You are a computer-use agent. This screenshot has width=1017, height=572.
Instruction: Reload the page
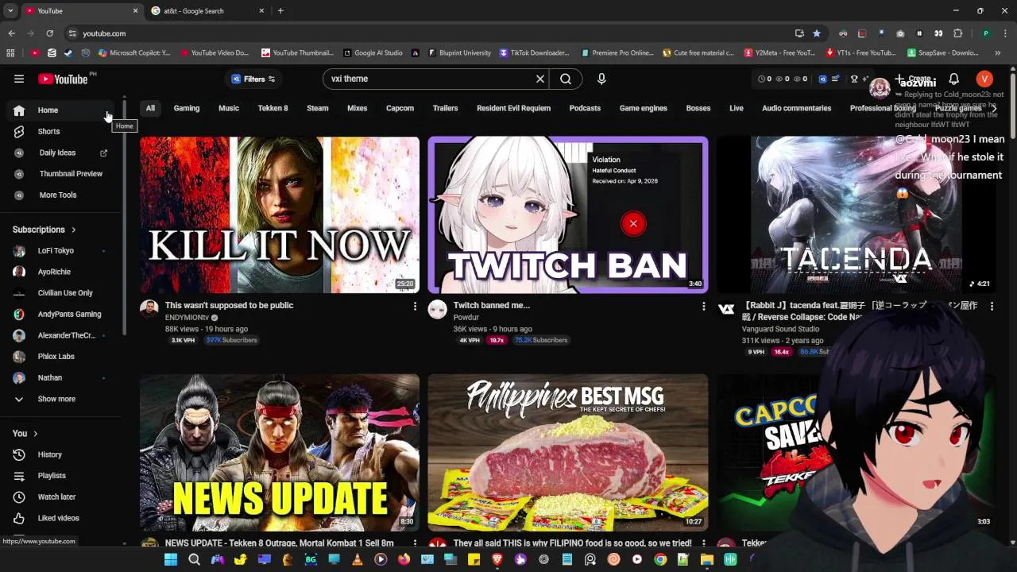[x=49, y=33]
